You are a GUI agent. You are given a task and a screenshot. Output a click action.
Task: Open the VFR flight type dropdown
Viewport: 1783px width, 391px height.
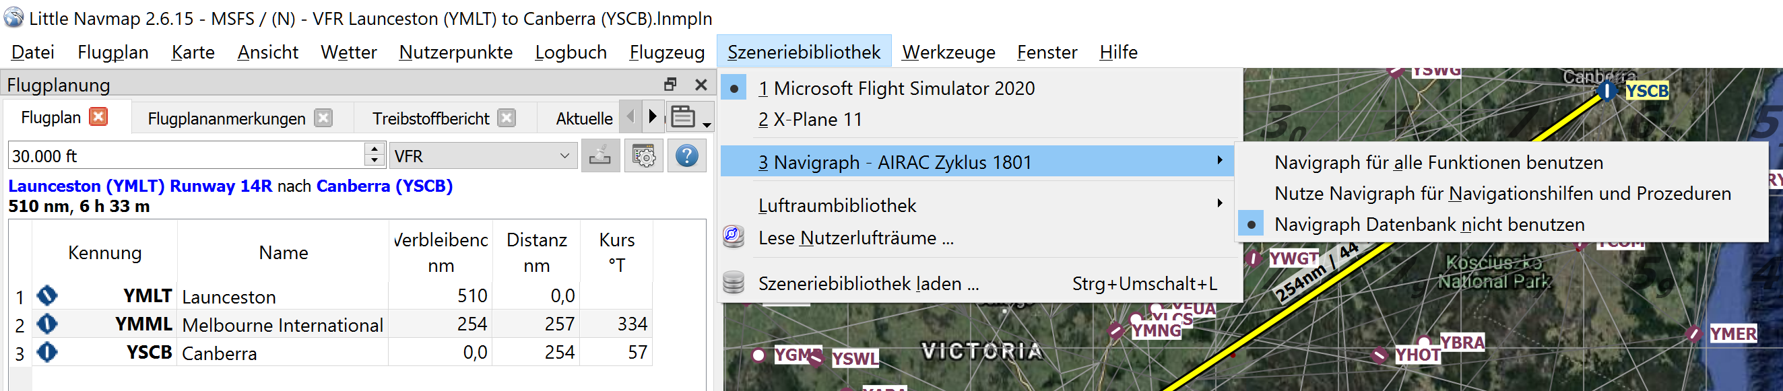483,156
